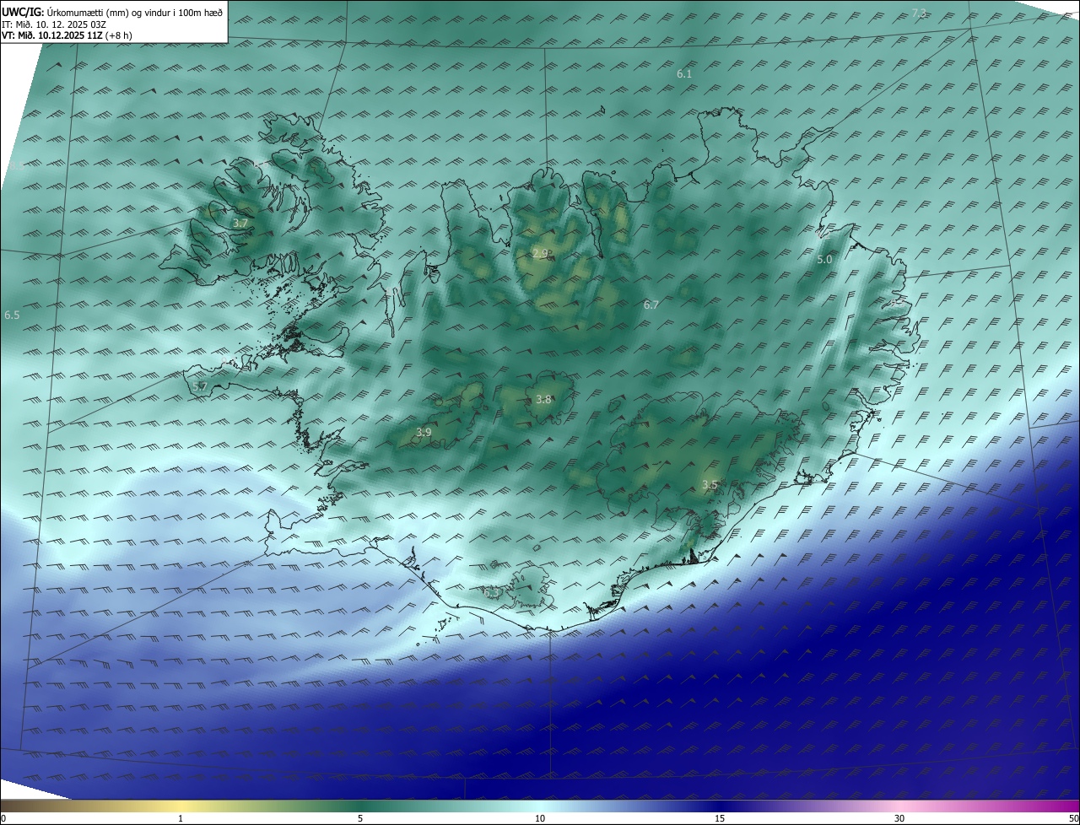Click the 50 tick label on the colour scale
The width and height of the screenshot is (1080, 825).
(1073, 818)
